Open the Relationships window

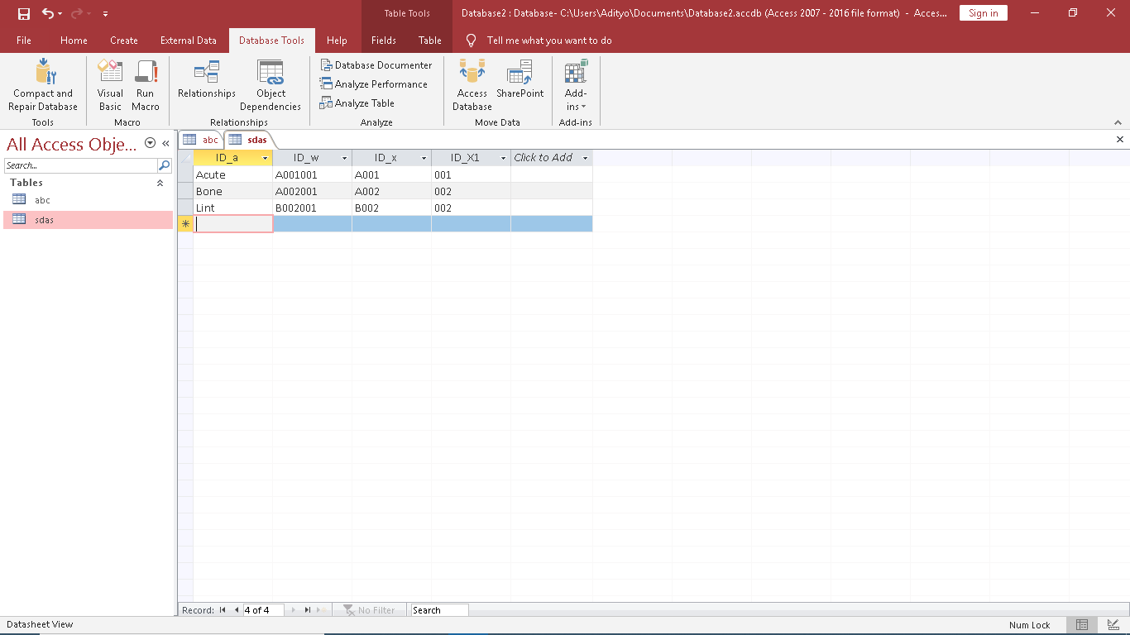207,73
